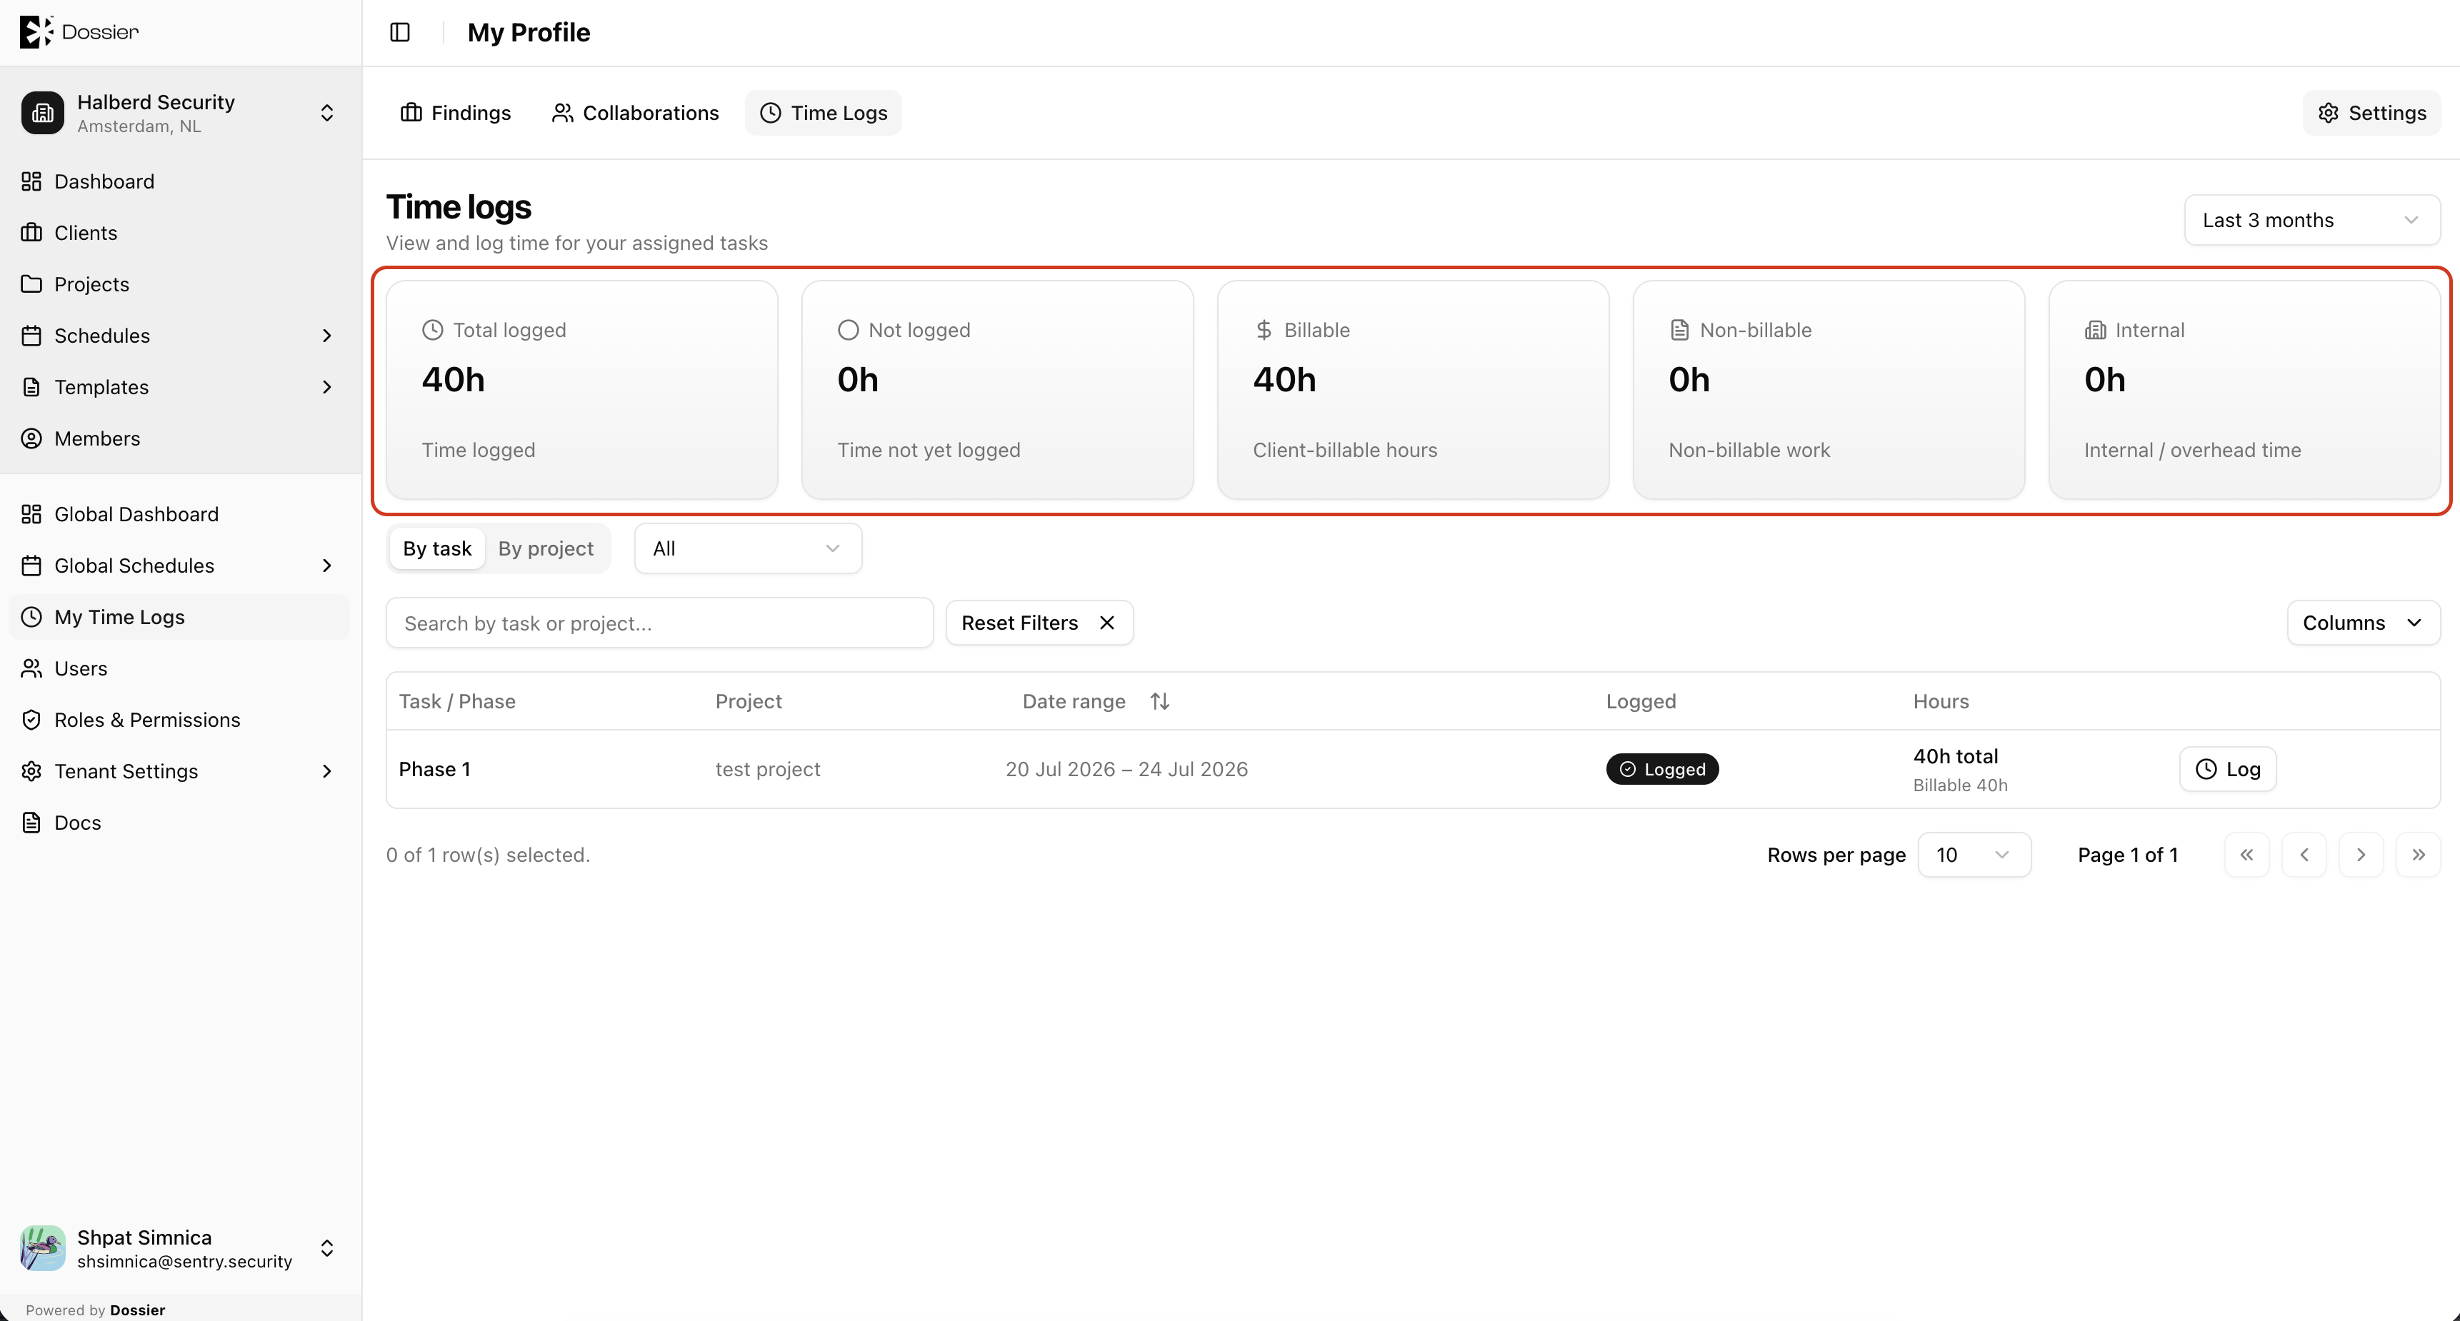The width and height of the screenshot is (2460, 1321).
Task: Open the All filter dropdown
Action: [x=748, y=549]
